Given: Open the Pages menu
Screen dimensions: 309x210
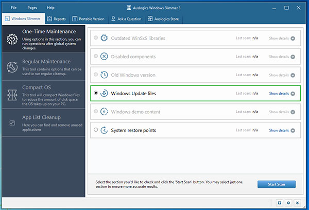Looking at the screenshot, I should [x=32, y=8].
